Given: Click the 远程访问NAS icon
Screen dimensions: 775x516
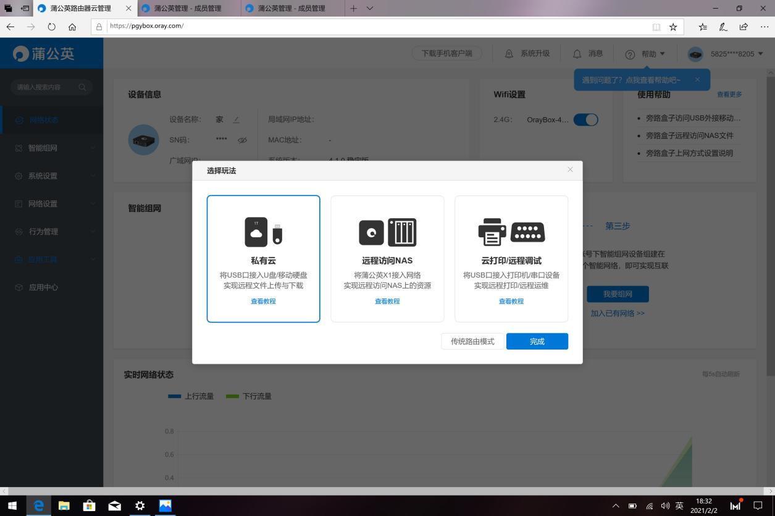Looking at the screenshot, I should click(387, 232).
